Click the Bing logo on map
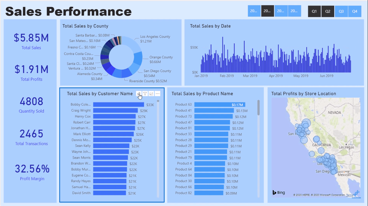Viewport: 368px width, 206px height. click(279, 192)
